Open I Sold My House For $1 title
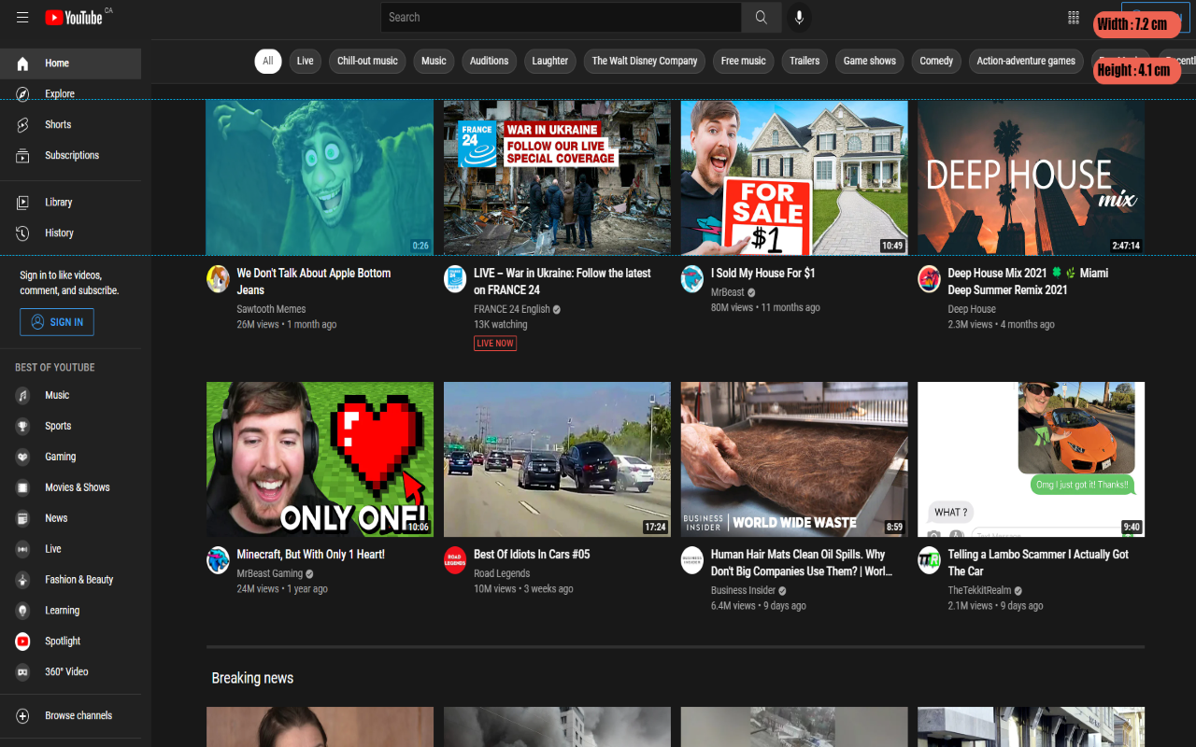 tap(763, 274)
